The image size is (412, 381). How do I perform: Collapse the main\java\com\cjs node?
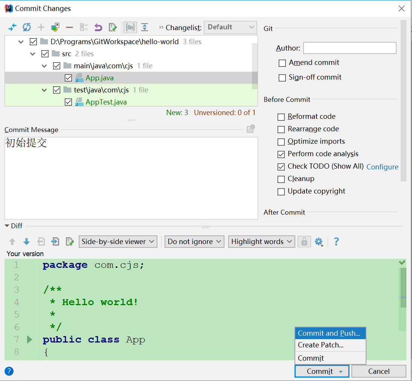(x=44, y=66)
